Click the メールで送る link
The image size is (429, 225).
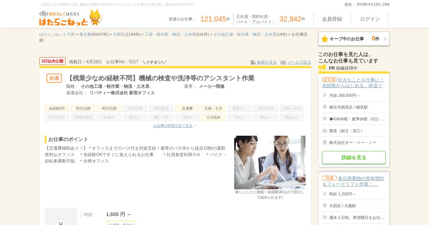[x=299, y=62]
